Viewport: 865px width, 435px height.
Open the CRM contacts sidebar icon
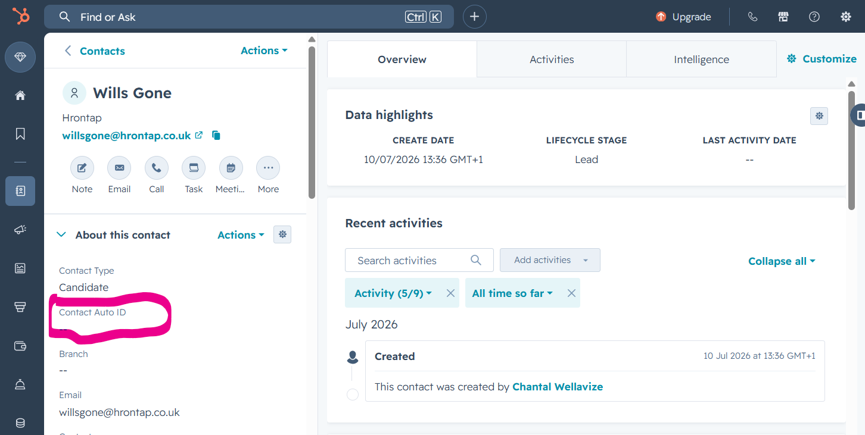20,191
